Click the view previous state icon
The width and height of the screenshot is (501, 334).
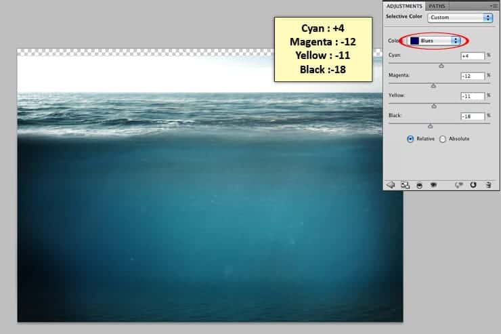(x=459, y=185)
